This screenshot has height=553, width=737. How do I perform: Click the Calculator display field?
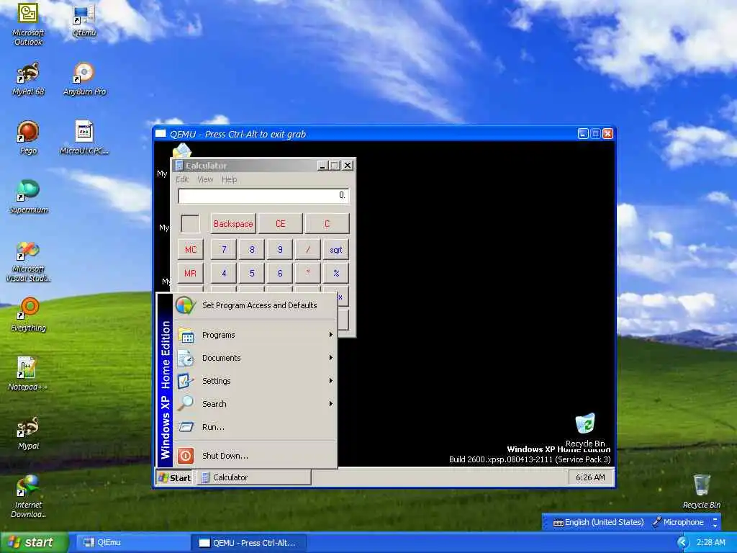[x=263, y=196]
